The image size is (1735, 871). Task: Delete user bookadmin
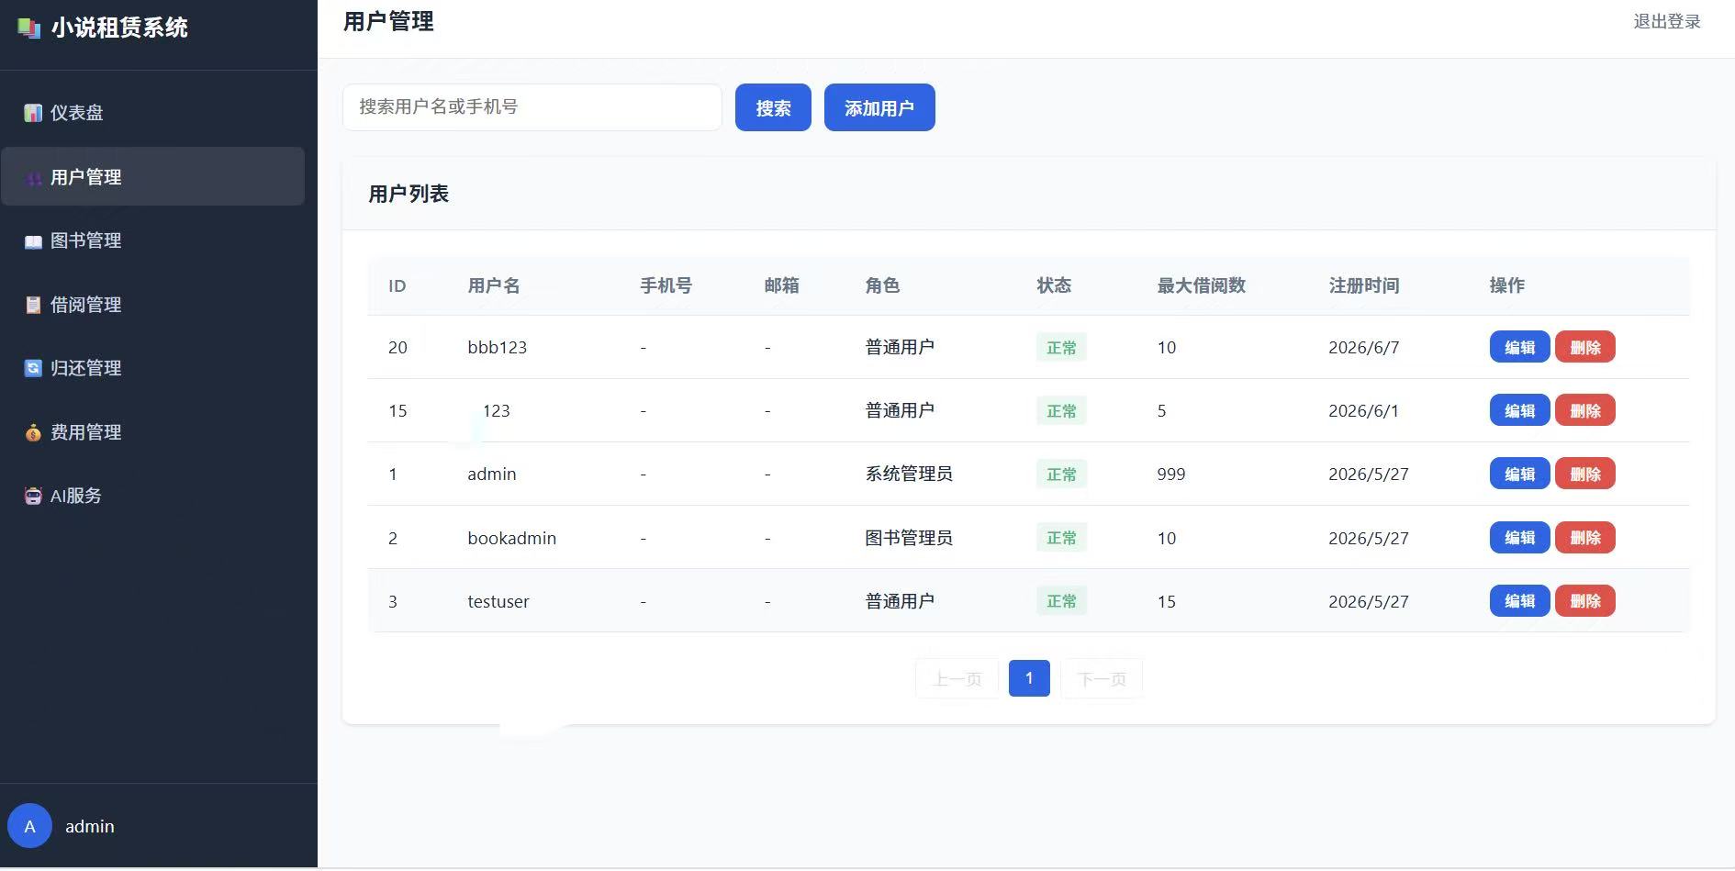click(1585, 537)
